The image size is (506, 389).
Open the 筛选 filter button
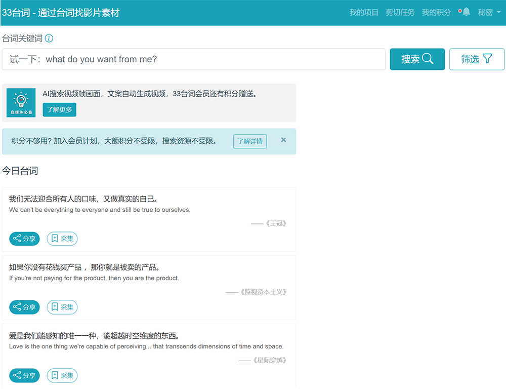click(477, 59)
